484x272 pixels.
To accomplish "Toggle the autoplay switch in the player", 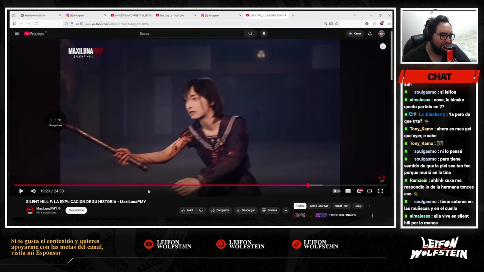I will coord(336,191).
